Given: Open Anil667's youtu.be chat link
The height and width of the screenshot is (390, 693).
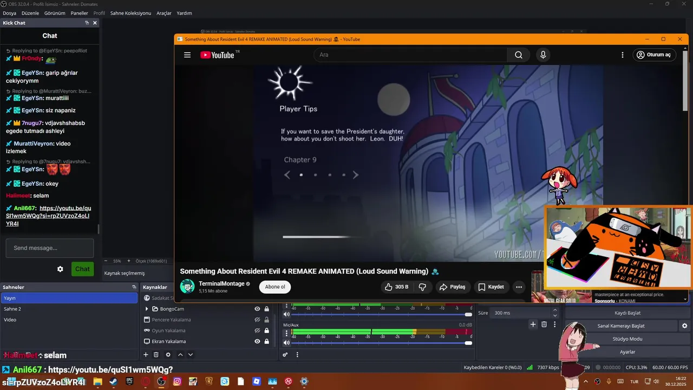Looking at the screenshot, I should coord(49,216).
